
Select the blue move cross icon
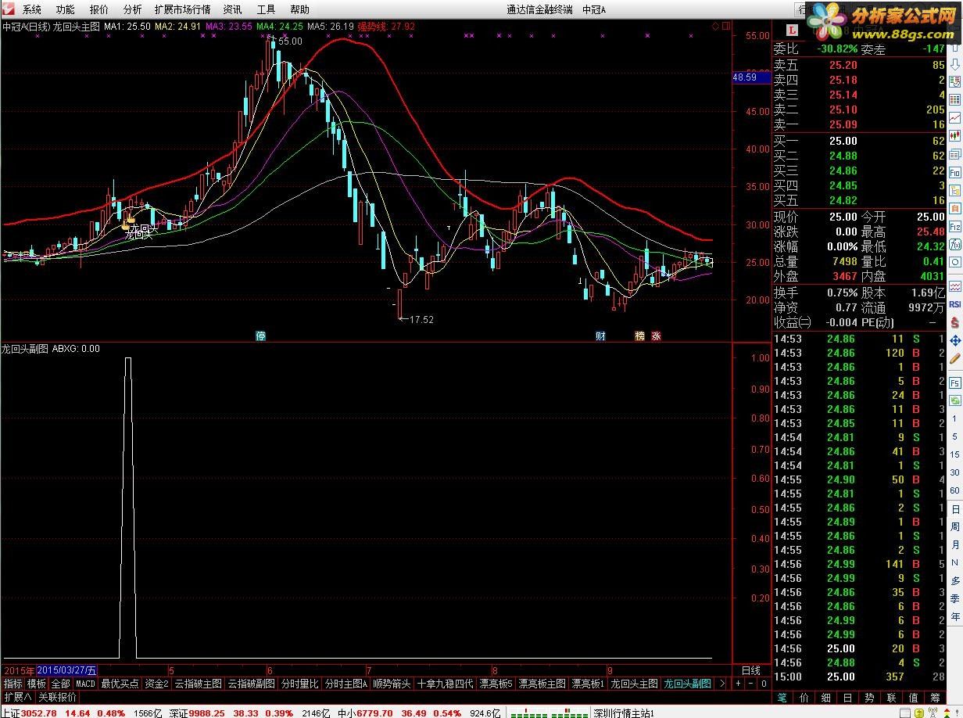tap(954, 341)
